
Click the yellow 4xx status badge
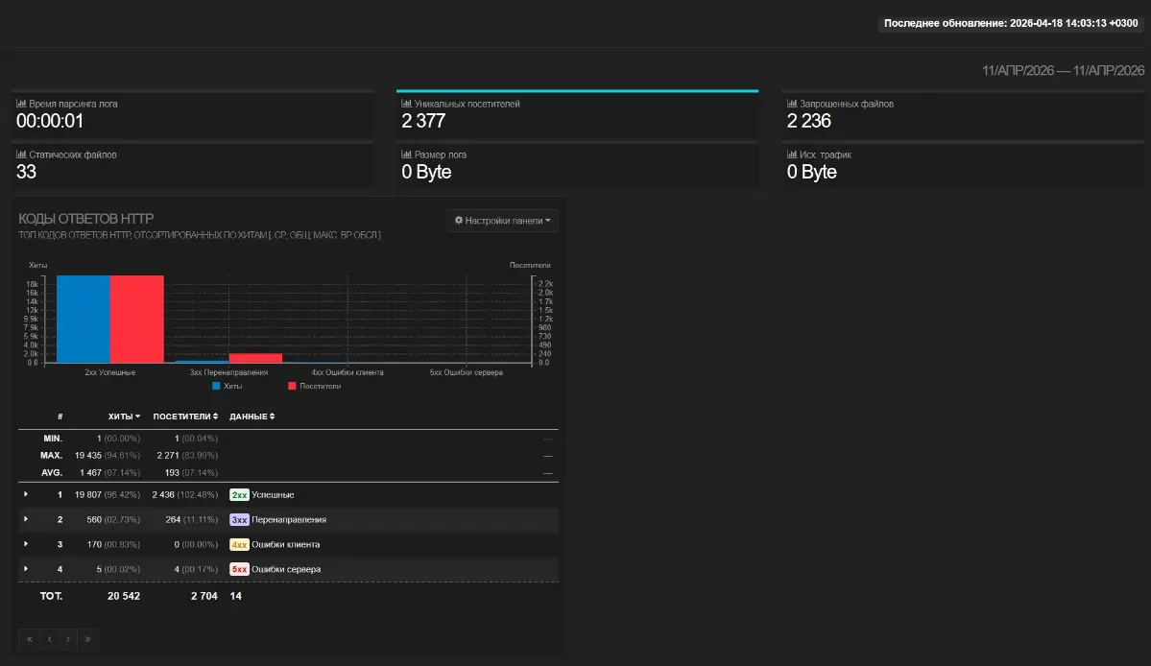point(239,544)
